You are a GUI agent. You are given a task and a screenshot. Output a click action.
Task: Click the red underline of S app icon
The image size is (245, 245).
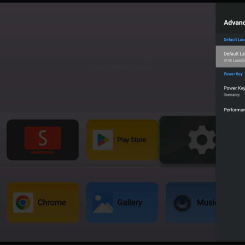point(43,152)
